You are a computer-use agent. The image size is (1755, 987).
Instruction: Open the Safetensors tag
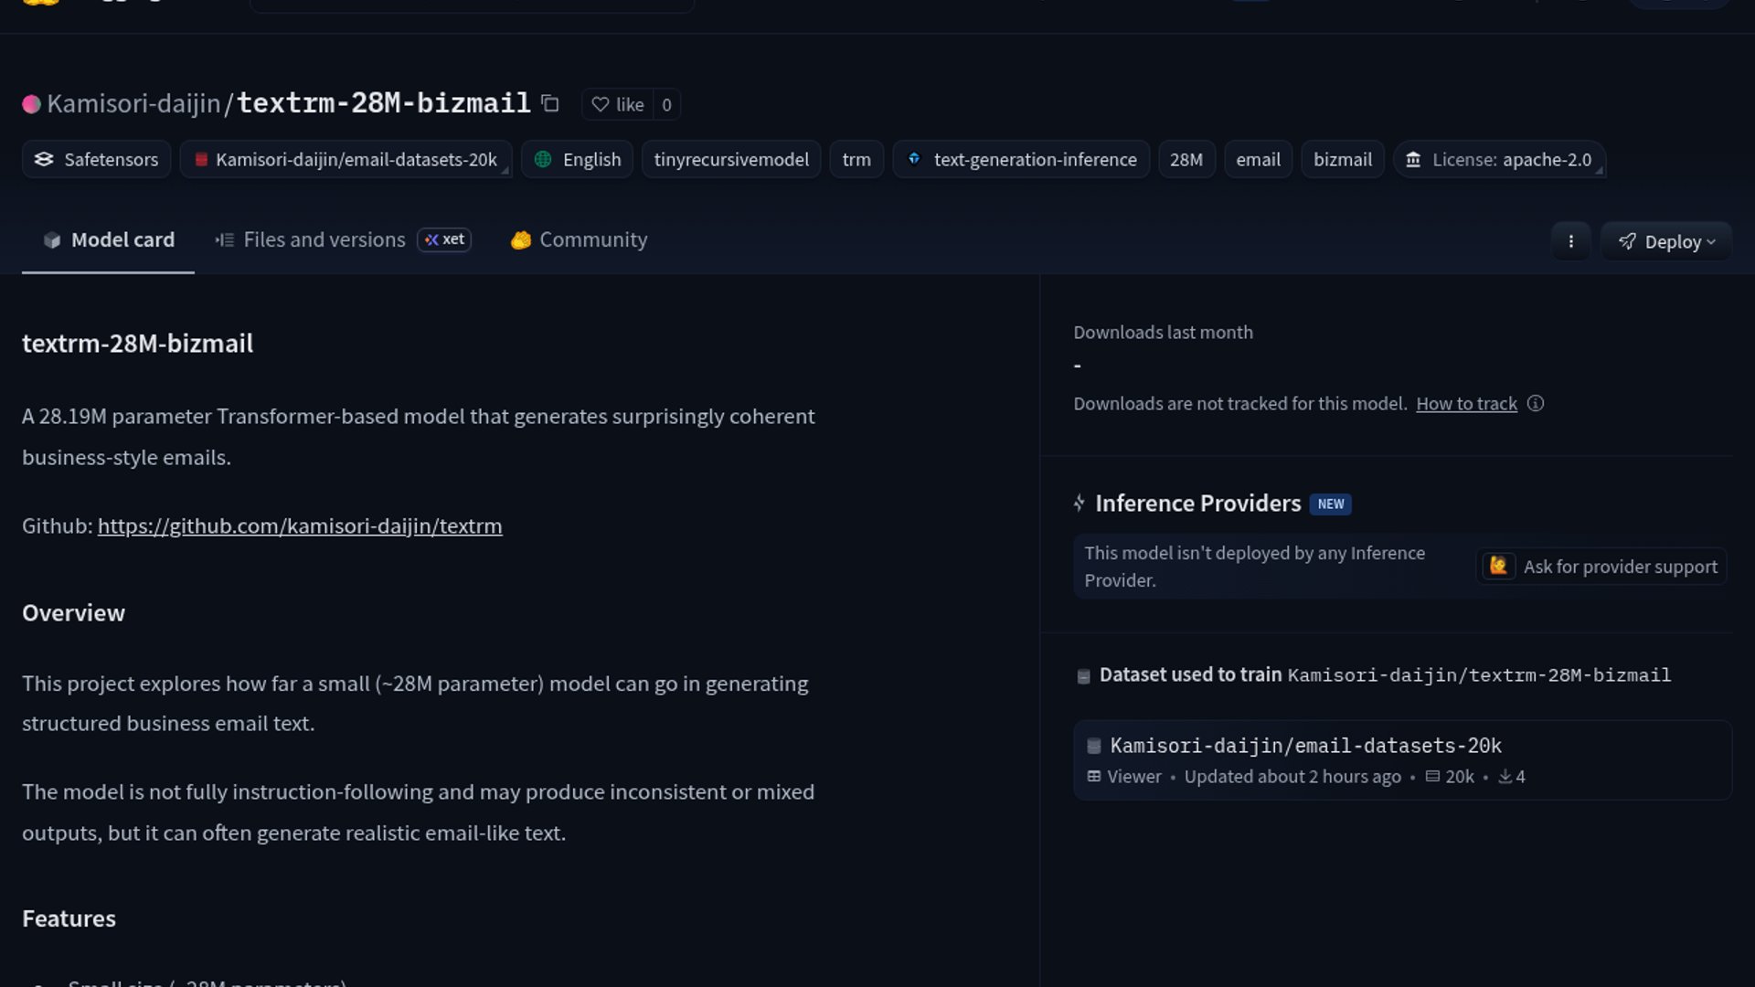[x=97, y=160]
